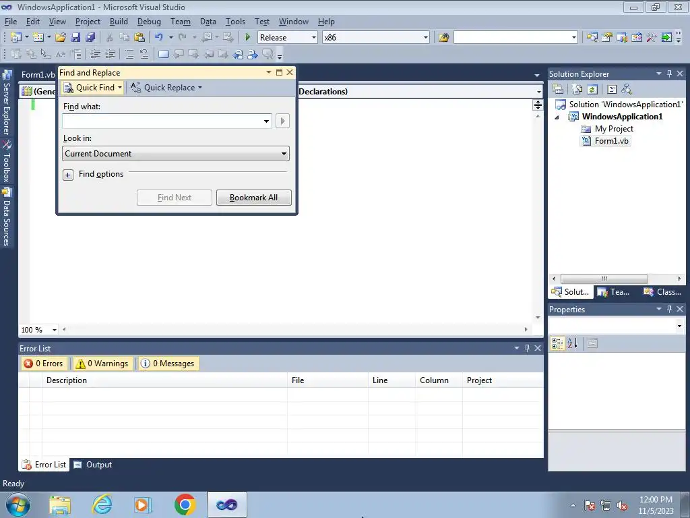Open the Toolbox side tab
This screenshot has width=690, height=518.
coord(7,162)
